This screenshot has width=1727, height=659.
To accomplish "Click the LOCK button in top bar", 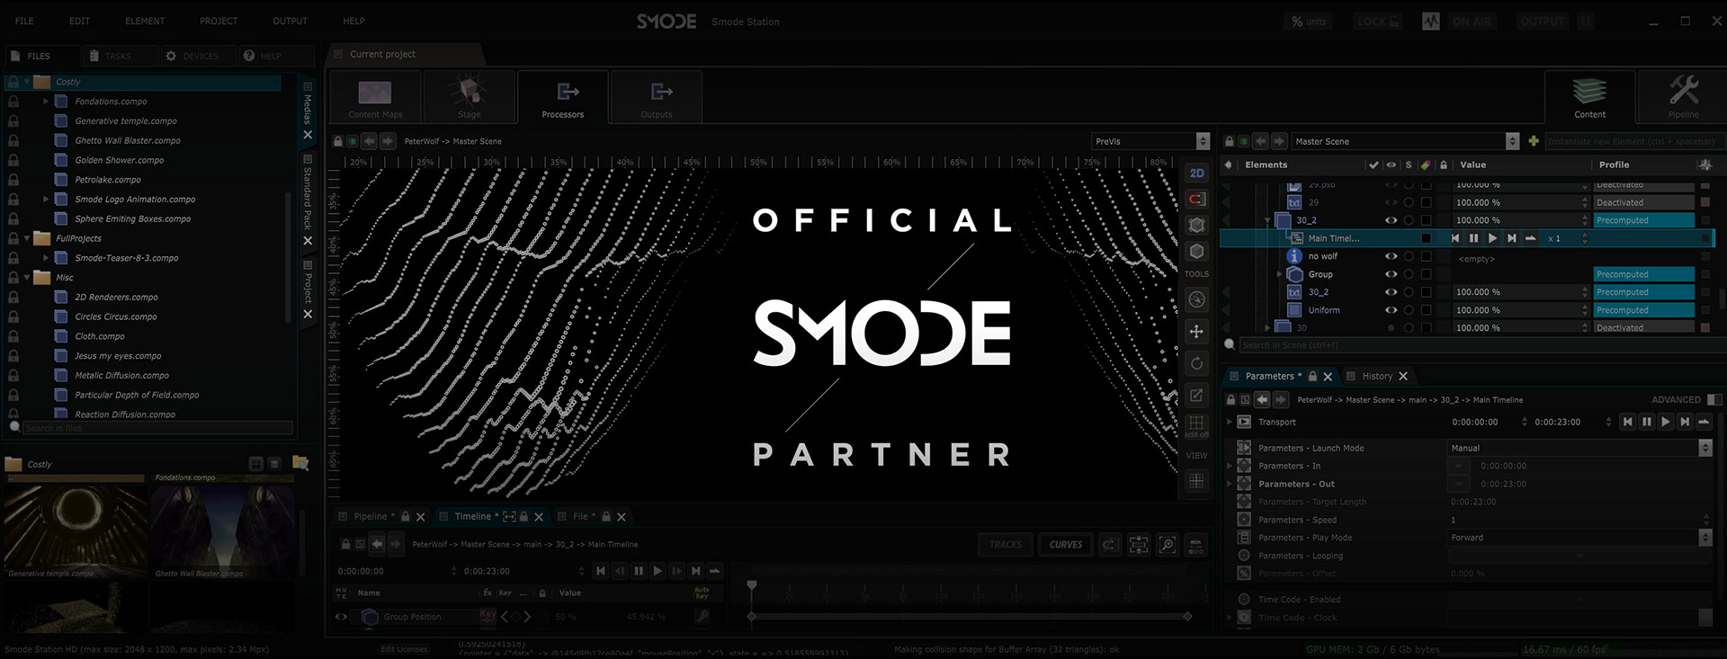I will [1377, 21].
